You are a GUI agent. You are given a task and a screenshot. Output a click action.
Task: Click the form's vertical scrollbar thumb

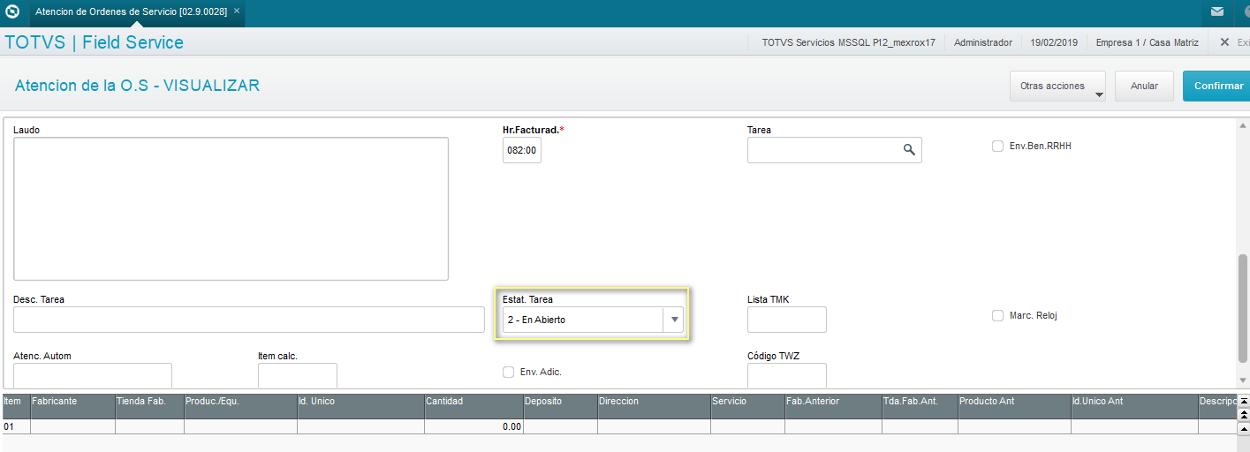coord(1243,308)
